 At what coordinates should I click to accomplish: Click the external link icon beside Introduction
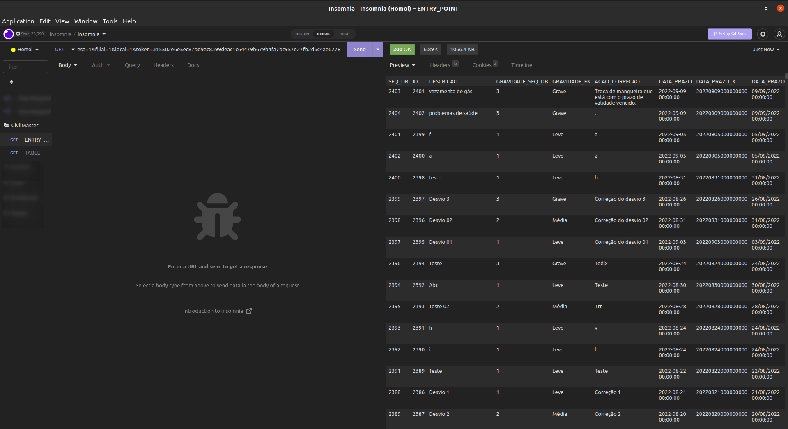click(x=249, y=311)
